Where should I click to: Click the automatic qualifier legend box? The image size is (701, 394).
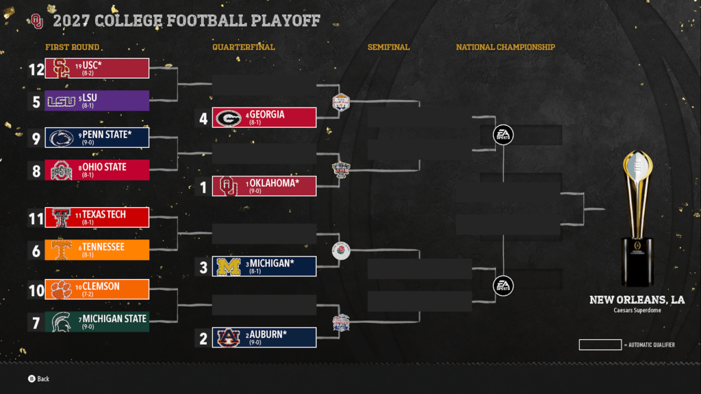[600, 345]
